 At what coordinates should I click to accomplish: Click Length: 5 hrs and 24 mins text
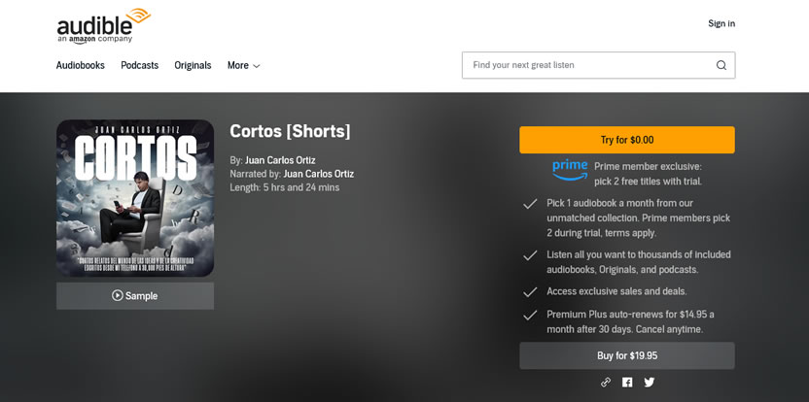pos(285,187)
